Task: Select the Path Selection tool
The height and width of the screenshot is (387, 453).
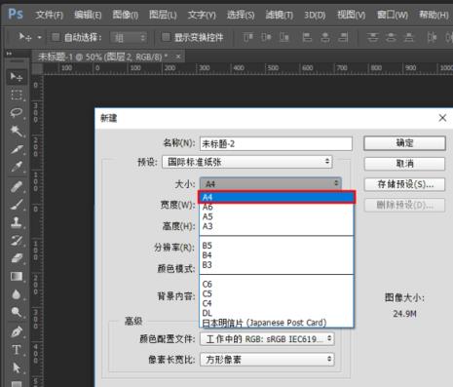Action: pyautogui.click(x=17, y=368)
